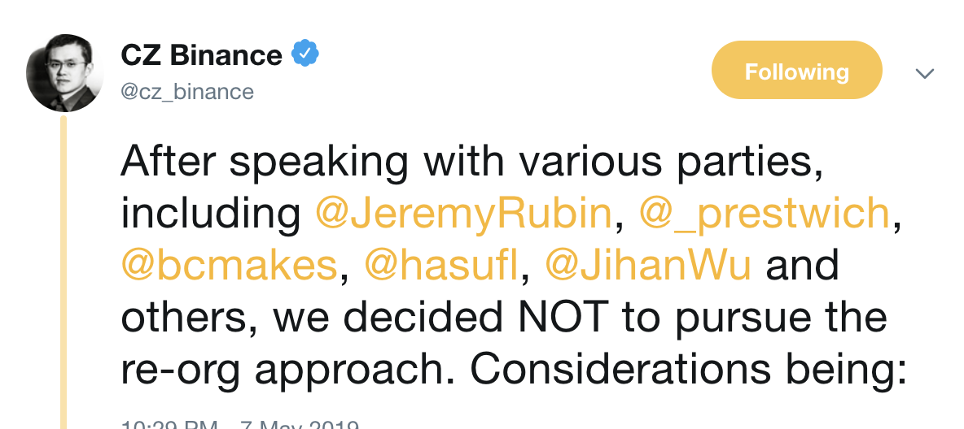Click the yellow thread connector line
The height and width of the screenshot is (429, 964).
click(x=64, y=268)
